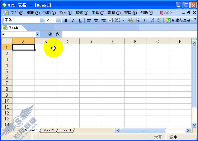Viewport: 198px width, 141px height.
Task: Open the 文件 menu
Action: tap(17, 13)
